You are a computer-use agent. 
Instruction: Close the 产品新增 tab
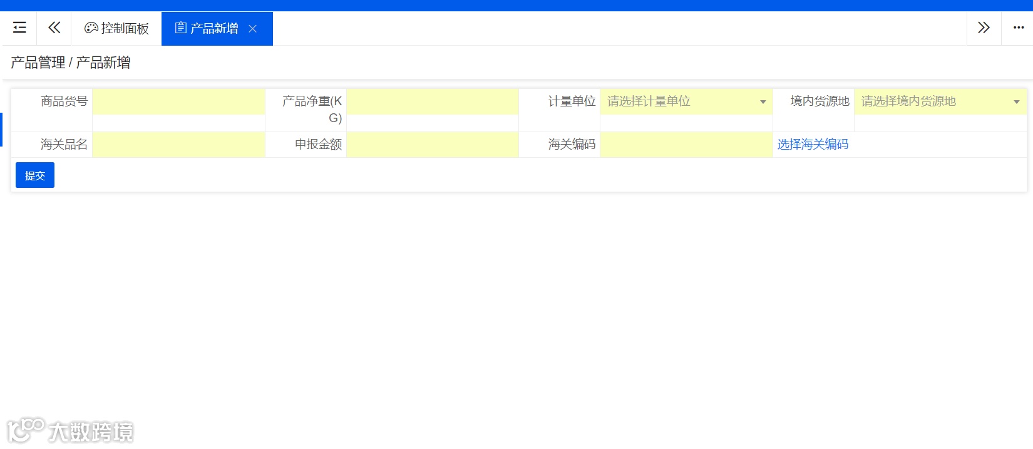coord(253,29)
